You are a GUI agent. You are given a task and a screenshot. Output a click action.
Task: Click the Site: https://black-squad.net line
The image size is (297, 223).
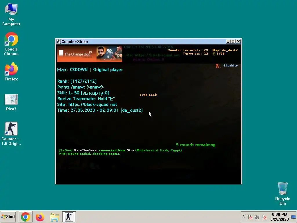pyautogui.click(x=87, y=105)
